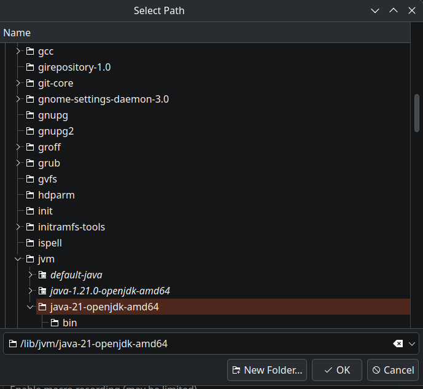Open the path history dropdown
Screen dimensions: 423x389
pos(412,344)
